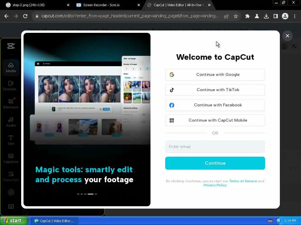This screenshot has height=225, width=301.
Task: Close the Welcome to CapCut dialog
Action: click(287, 36)
